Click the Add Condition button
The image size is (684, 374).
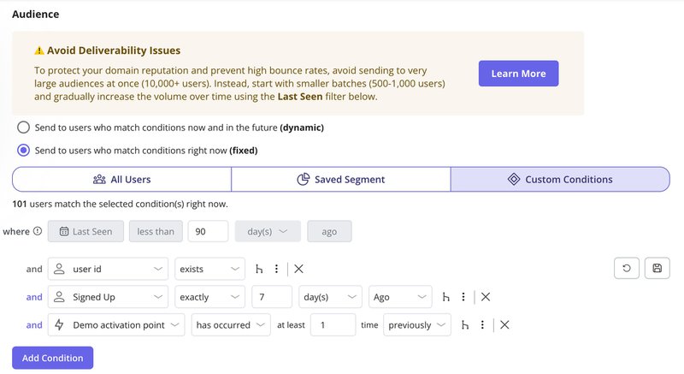click(52, 358)
